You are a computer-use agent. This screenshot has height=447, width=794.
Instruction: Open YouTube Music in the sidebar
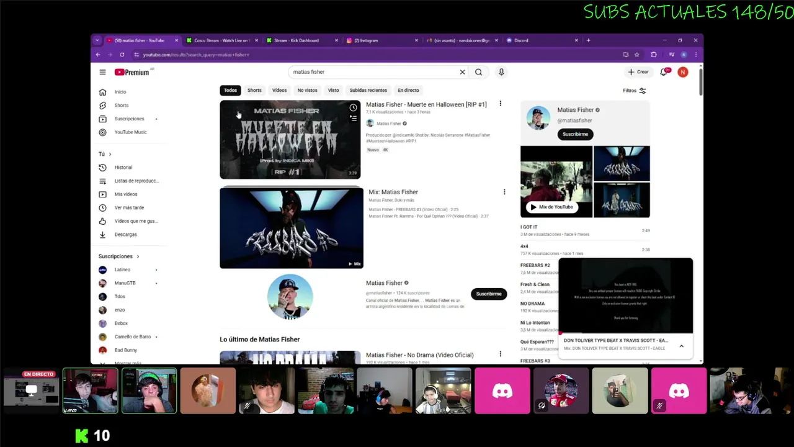(130, 132)
